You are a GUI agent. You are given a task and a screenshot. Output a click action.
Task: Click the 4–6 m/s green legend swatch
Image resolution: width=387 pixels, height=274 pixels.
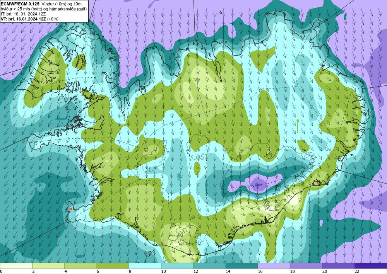[80, 266]
